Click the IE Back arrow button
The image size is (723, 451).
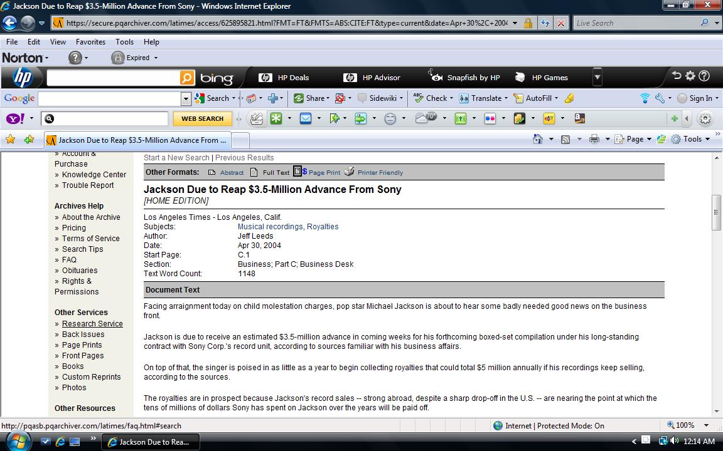9,23
